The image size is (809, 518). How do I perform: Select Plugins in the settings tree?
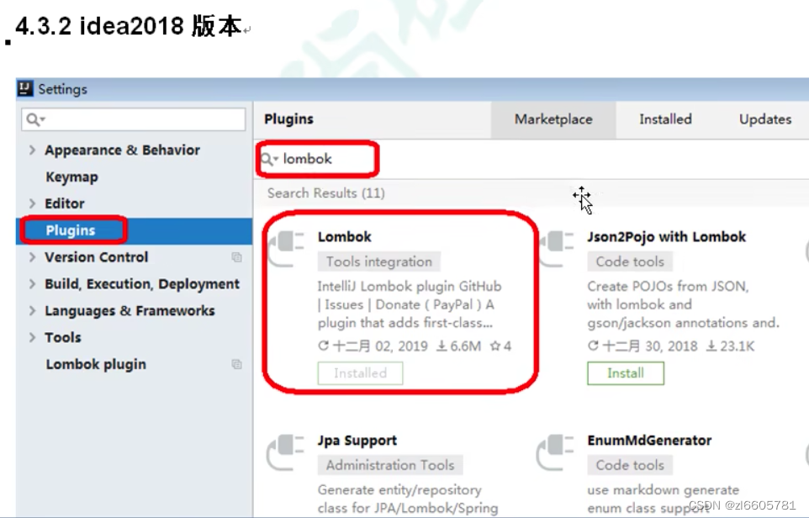pos(71,230)
